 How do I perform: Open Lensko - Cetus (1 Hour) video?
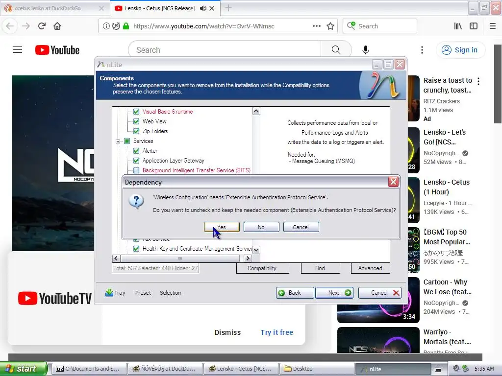(447, 187)
